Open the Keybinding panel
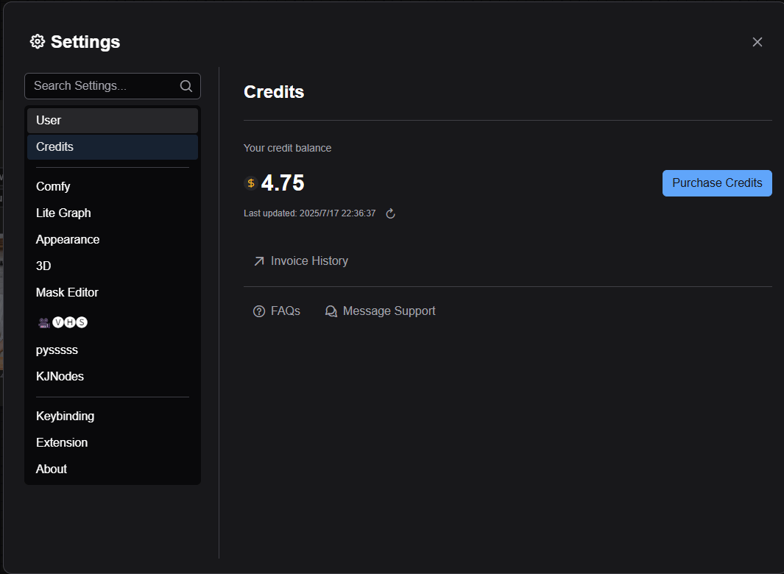 tap(65, 417)
